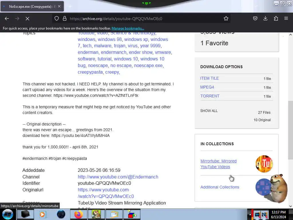Open the Manage bookmarks link
Image resolution: width=293 pixels, height=220 pixels.
click(128, 28)
